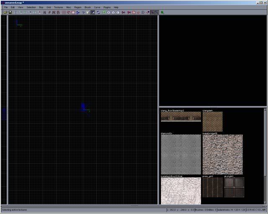Click the x y z coordinates status field

tap(180, 210)
